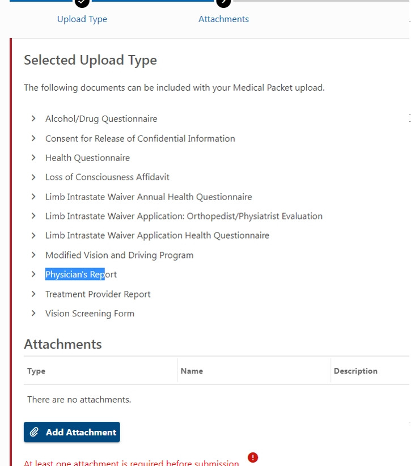Expand the Vision Screening Form chevron
This screenshot has height=466, width=411.
[33, 314]
